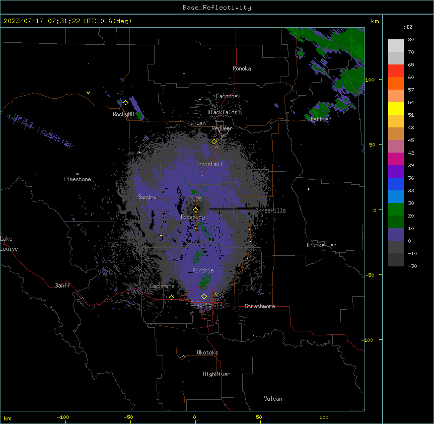Click the Vulcan label
Image resolution: width=434 pixels, height=424 pixels.
click(x=273, y=399)
